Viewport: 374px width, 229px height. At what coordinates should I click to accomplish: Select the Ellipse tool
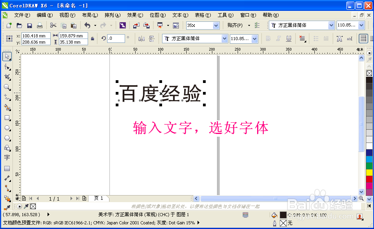7,128
